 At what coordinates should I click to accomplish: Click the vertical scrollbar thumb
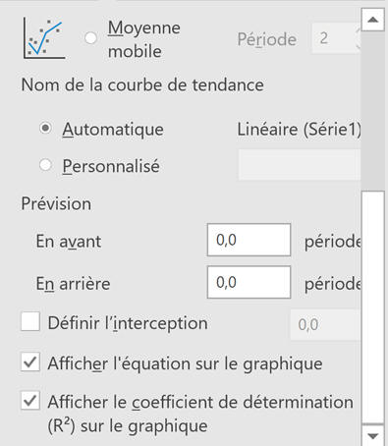[x=372, y=110]
